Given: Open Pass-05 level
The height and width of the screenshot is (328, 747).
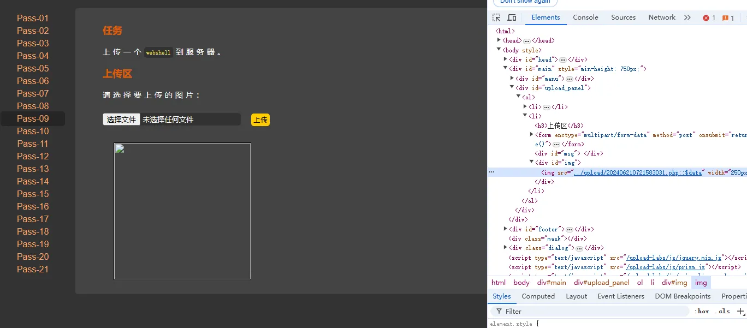Looking at the screenshot, I should pos(33,68).
